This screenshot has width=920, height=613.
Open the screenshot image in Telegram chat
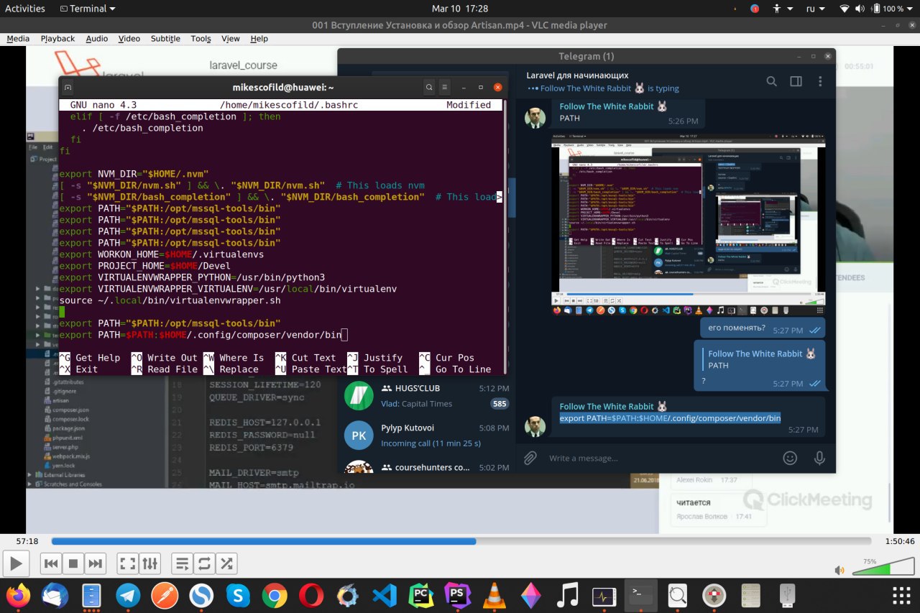(689, 224)
